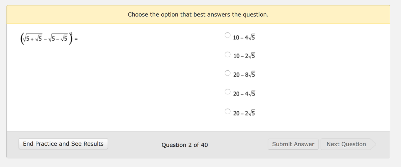Screen dimensions: 401x167
Task: Go to the Next Question
Action: (346, 144)
